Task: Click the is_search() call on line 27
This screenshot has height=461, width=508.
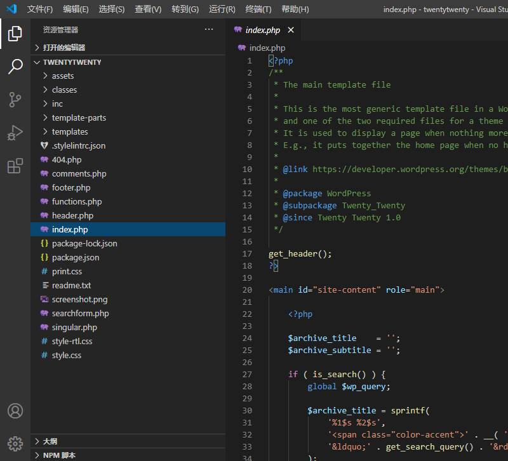Action: [339, 374]
